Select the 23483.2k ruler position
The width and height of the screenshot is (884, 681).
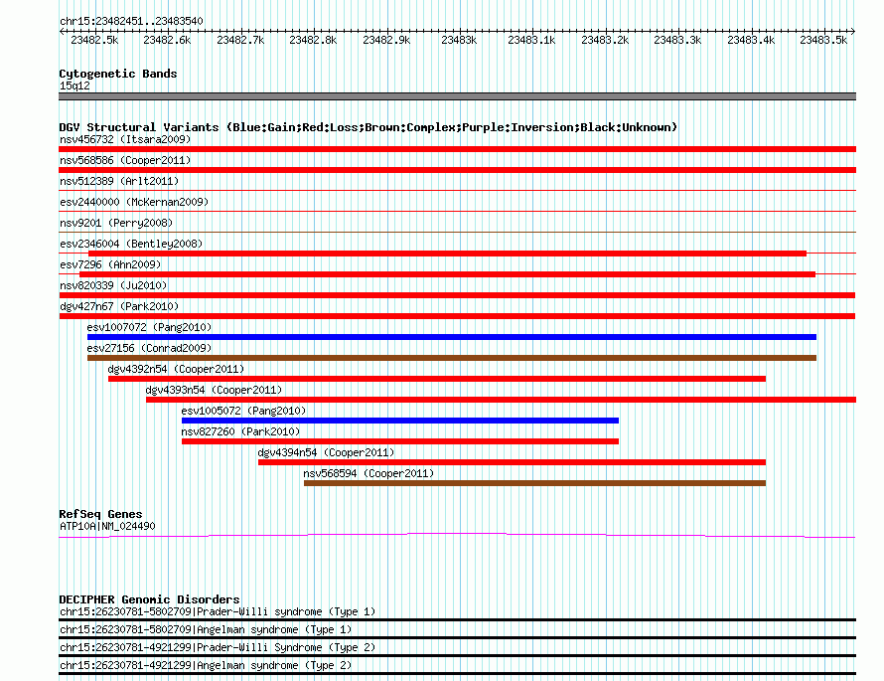[x=605, y=40]
